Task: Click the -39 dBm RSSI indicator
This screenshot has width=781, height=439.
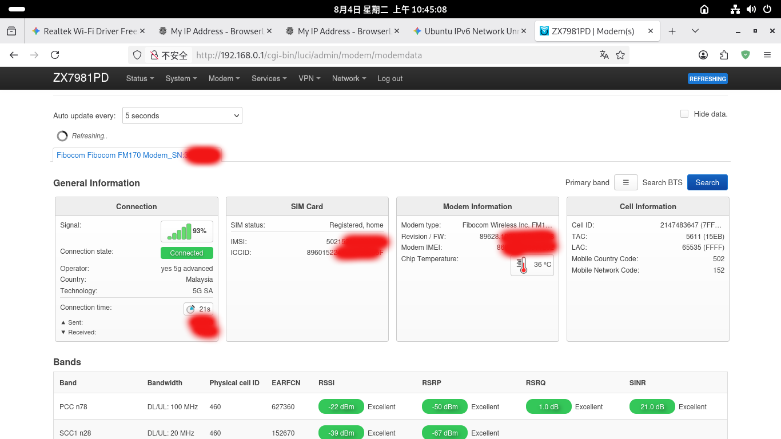Action: 341,433
